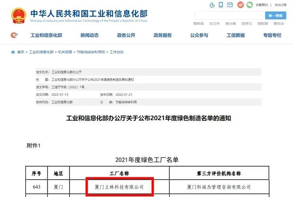Click the site title 中华人民共和国工业和信息化部

89,14
